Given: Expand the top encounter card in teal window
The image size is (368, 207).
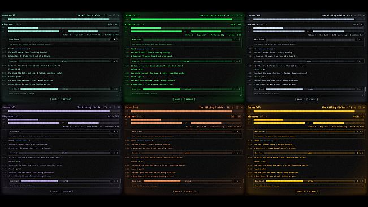Looking at the screenshot, I should click(x=115, y=40).
